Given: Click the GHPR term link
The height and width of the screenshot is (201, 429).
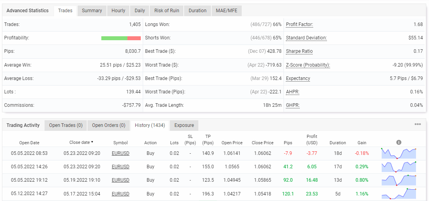Looking at the screenshot, I should [x=293, y=105].
